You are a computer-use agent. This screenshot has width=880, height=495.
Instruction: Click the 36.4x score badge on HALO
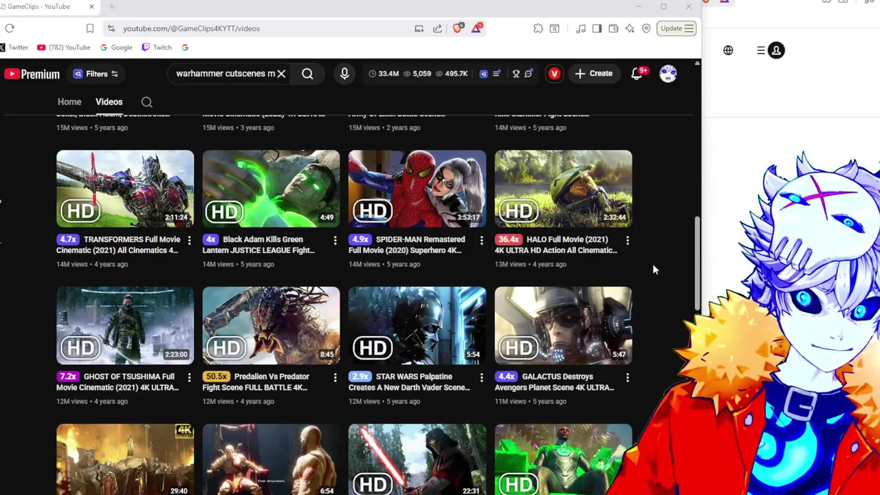click(507, 239)
